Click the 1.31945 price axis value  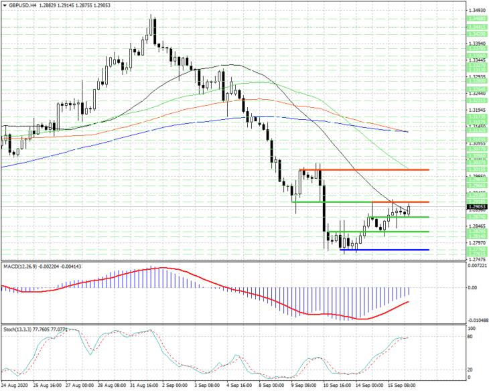pyautogui.click(x=477, y=110)
